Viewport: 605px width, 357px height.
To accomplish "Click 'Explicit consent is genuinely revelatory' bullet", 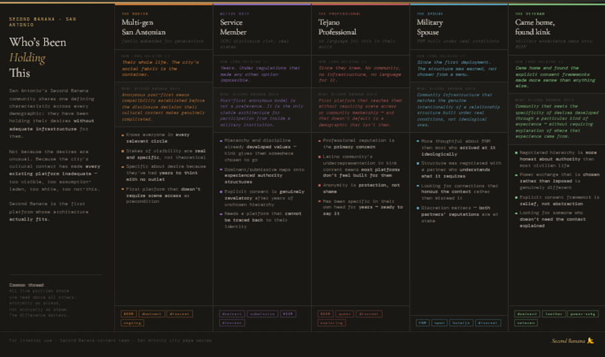I will click(262, 198).
